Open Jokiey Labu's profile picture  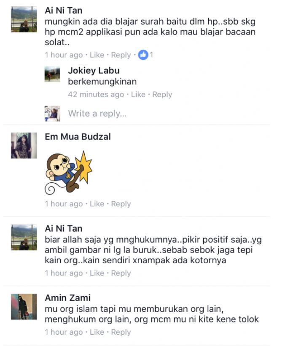52,74
